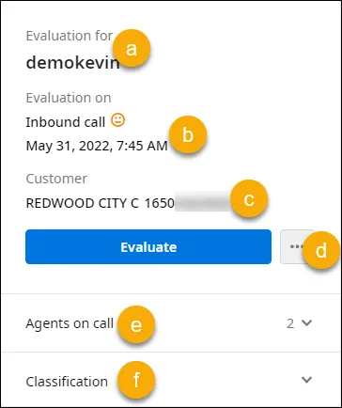Click the Evaluation on label
This screenshot has height=408, width=342.
point(69,98)
